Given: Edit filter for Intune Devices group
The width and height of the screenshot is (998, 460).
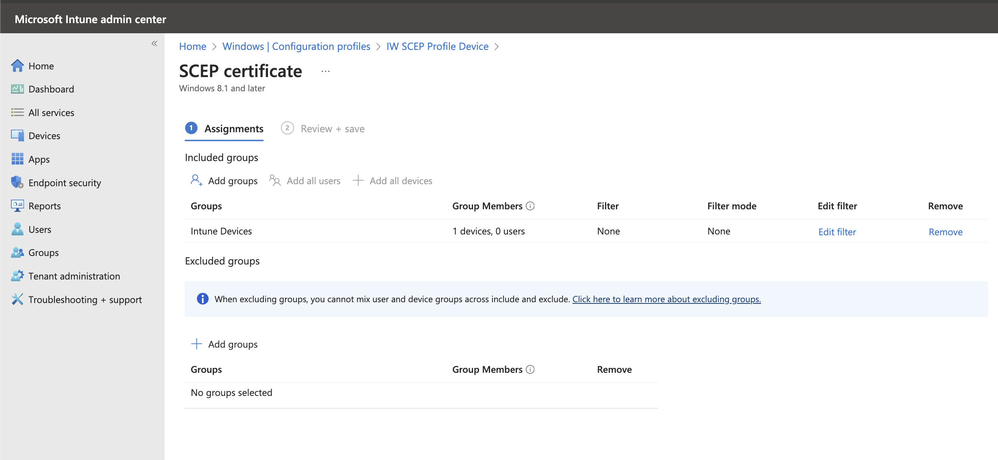Looking at the screenshot, I should point(837,232).
